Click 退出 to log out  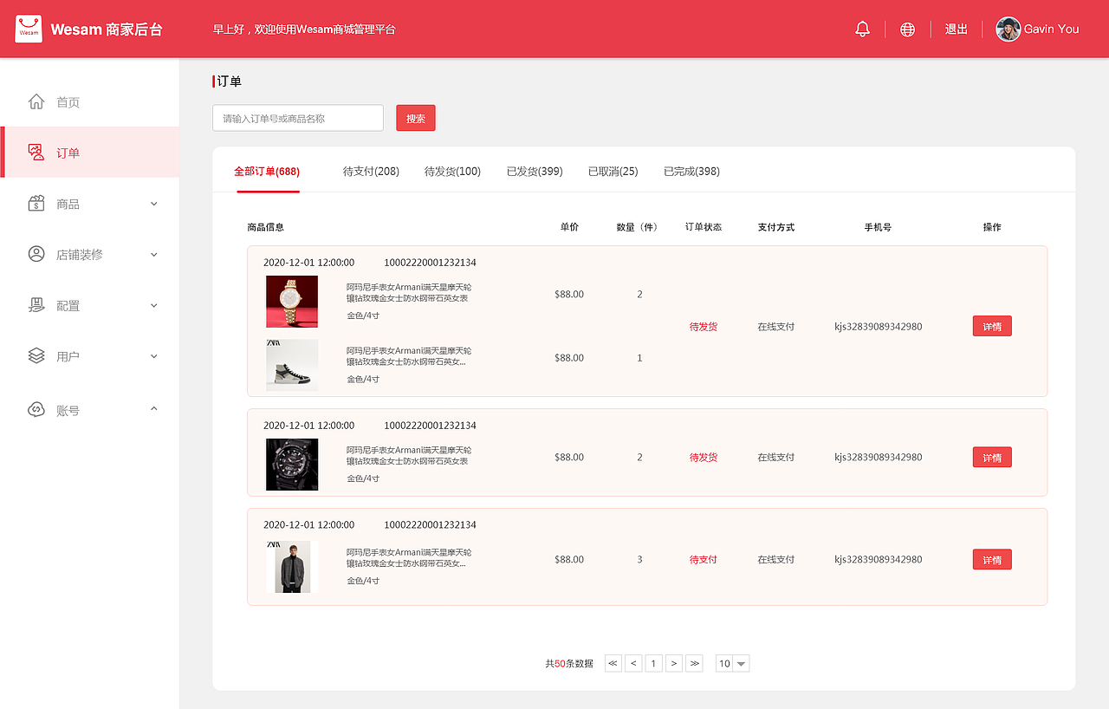pos(955,29)
